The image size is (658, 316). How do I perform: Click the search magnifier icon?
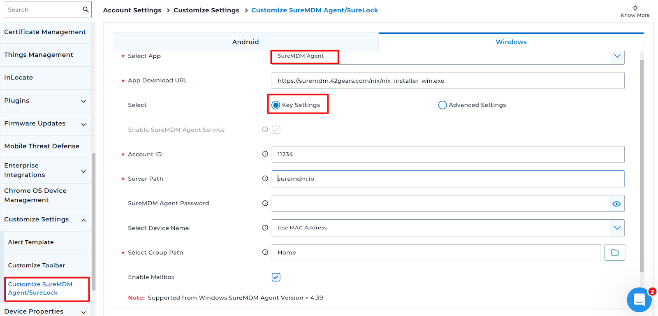[x=86, y=9]
